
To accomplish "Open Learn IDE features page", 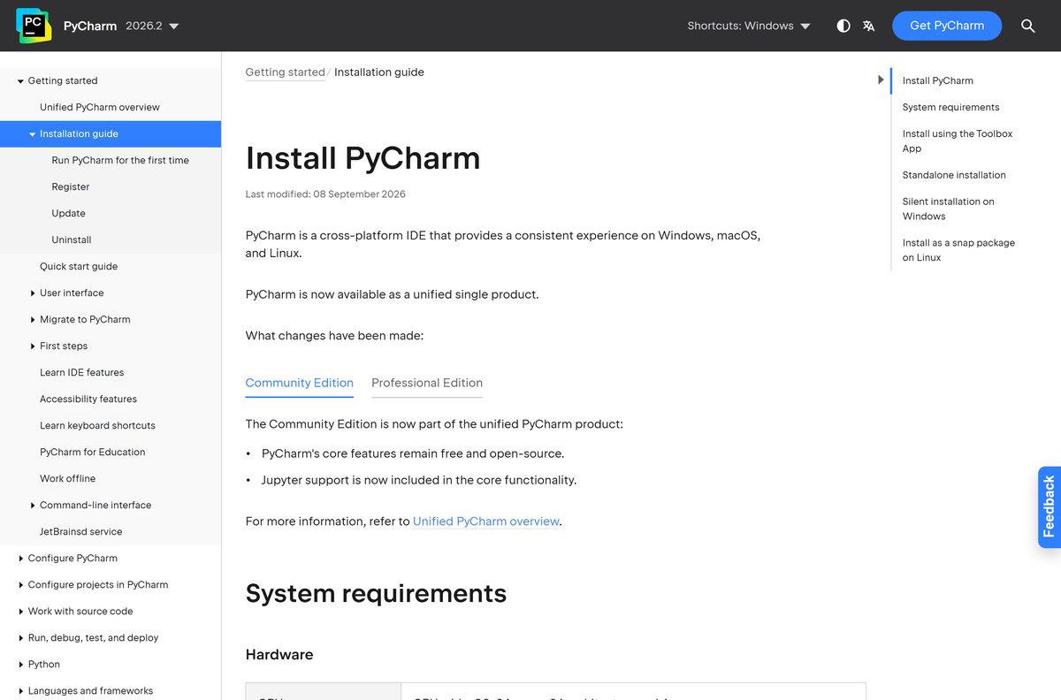I will [81, 372].
